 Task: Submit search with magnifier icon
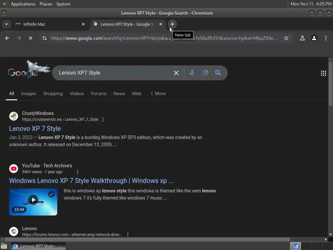(x=218, y=73)
